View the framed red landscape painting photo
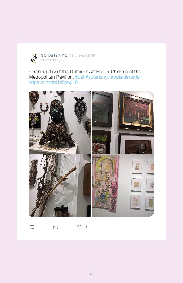Image resolution: width=183 pixels, height=283 pixels. [x=123, y=122]
